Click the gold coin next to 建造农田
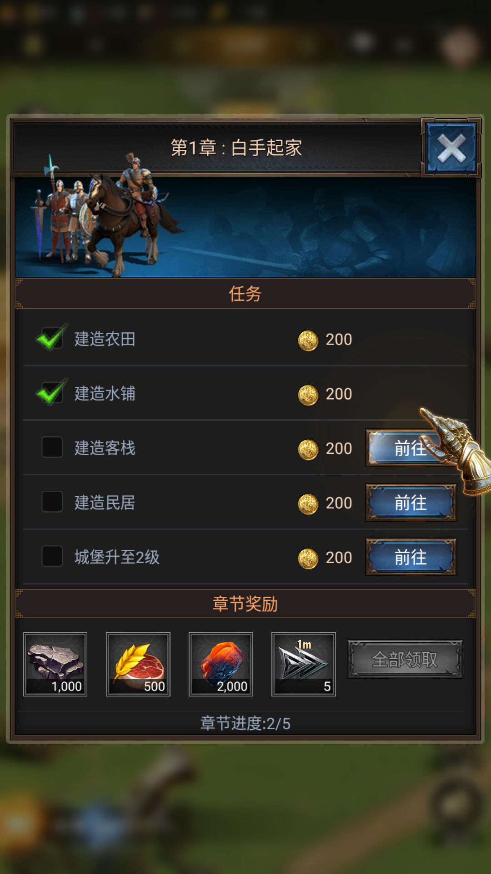Screen dimensions: 491x874 point(308,340)
